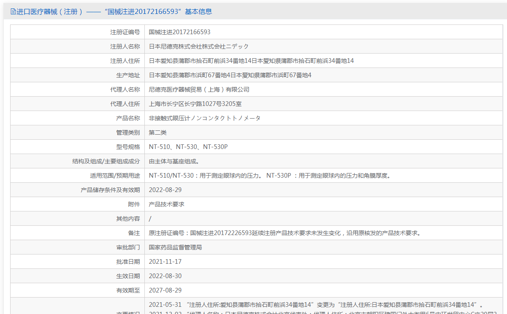Click the 注册证编号 label cell
This screenshot has width=507, height=314.
coord(77,32)
